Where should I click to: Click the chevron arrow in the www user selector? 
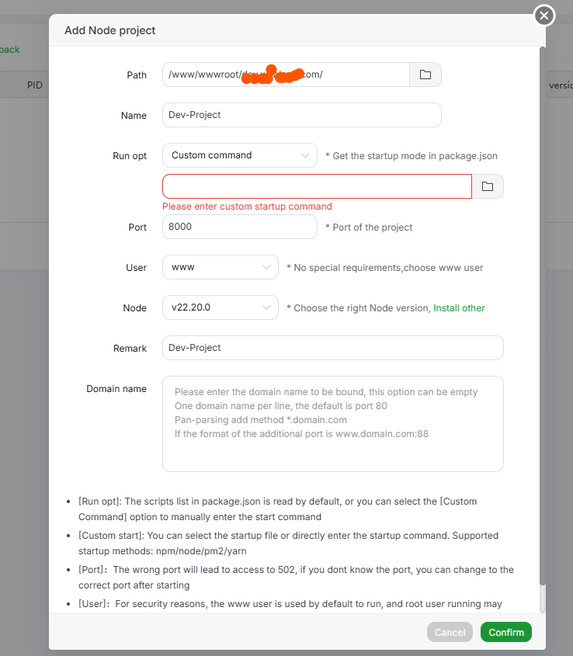(266, 267)
